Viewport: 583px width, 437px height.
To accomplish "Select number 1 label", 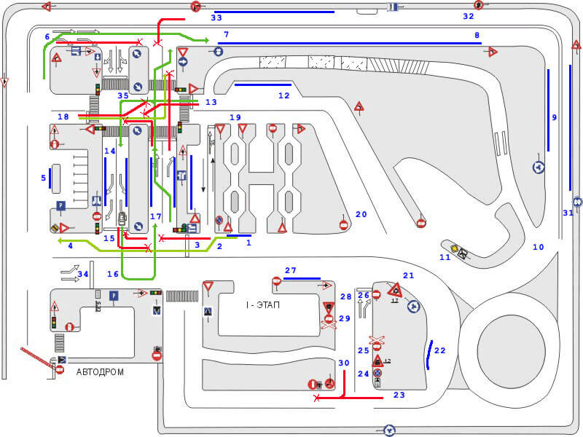I will 249,243.
